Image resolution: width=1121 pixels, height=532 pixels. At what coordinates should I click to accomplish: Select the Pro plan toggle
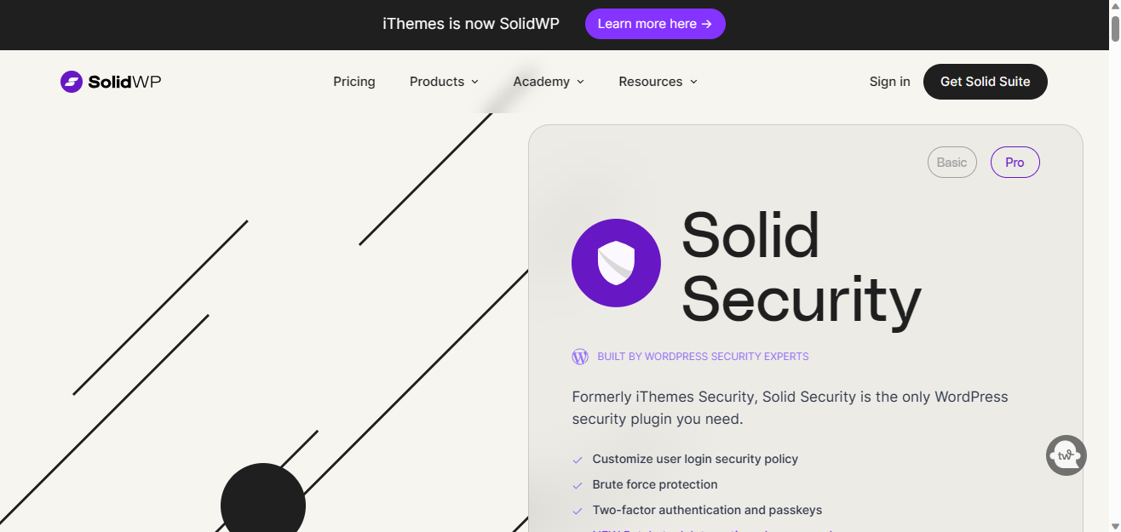click(1015, 163)
